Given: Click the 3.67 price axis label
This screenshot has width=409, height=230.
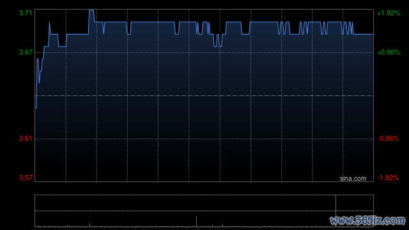Looking at the screenshot, I should tap(26, 52).
